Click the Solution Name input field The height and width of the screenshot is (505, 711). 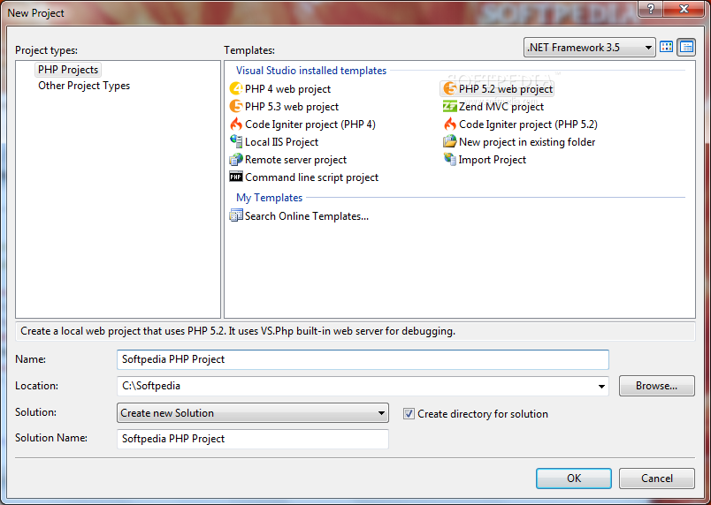point(253,439)
